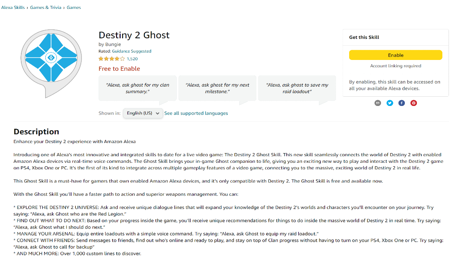Image resolution: width=464 pixels, height=261 pixels.
Task: Pin this skill on Pinterest
Action: tap(414, 103)
